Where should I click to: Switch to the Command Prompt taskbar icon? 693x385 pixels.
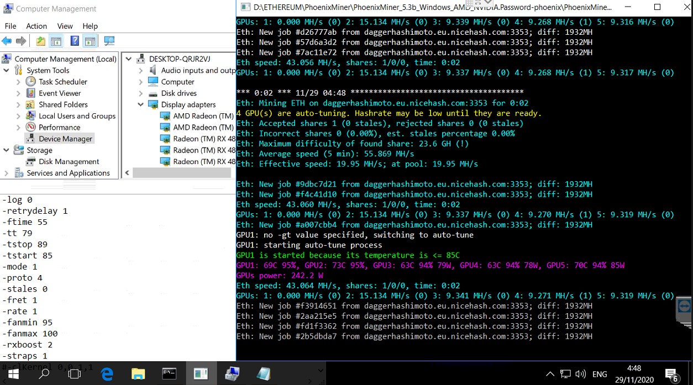[x=169, y=373]
